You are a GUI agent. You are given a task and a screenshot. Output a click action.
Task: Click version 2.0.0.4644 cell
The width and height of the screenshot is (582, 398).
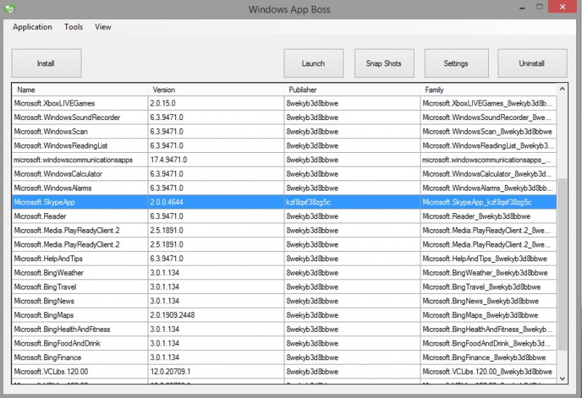216,202
